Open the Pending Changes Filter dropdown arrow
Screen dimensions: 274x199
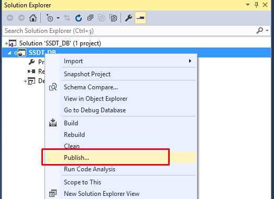tap(58, 18)
